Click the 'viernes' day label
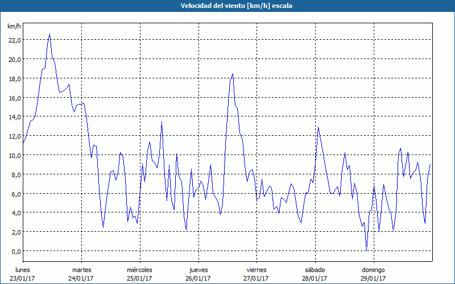Viewport: 455px width, 284px height. click(256, 270)
